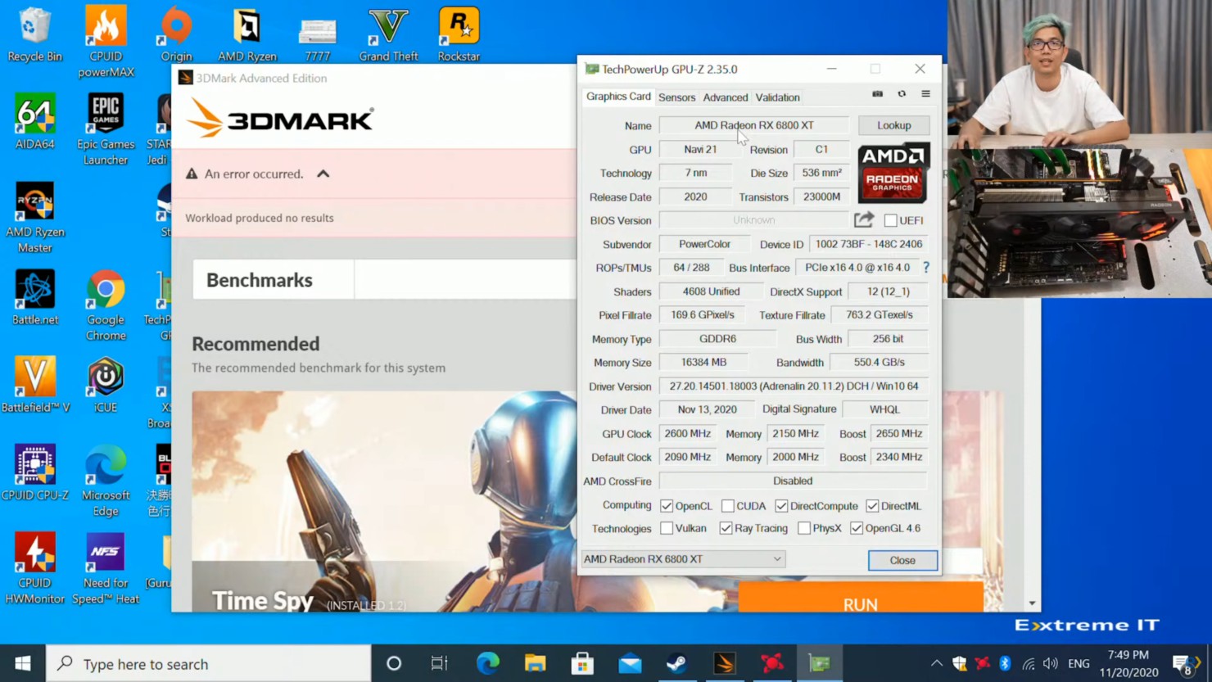Open Microsoft Edge desktop shortcut

pos(106,481)
